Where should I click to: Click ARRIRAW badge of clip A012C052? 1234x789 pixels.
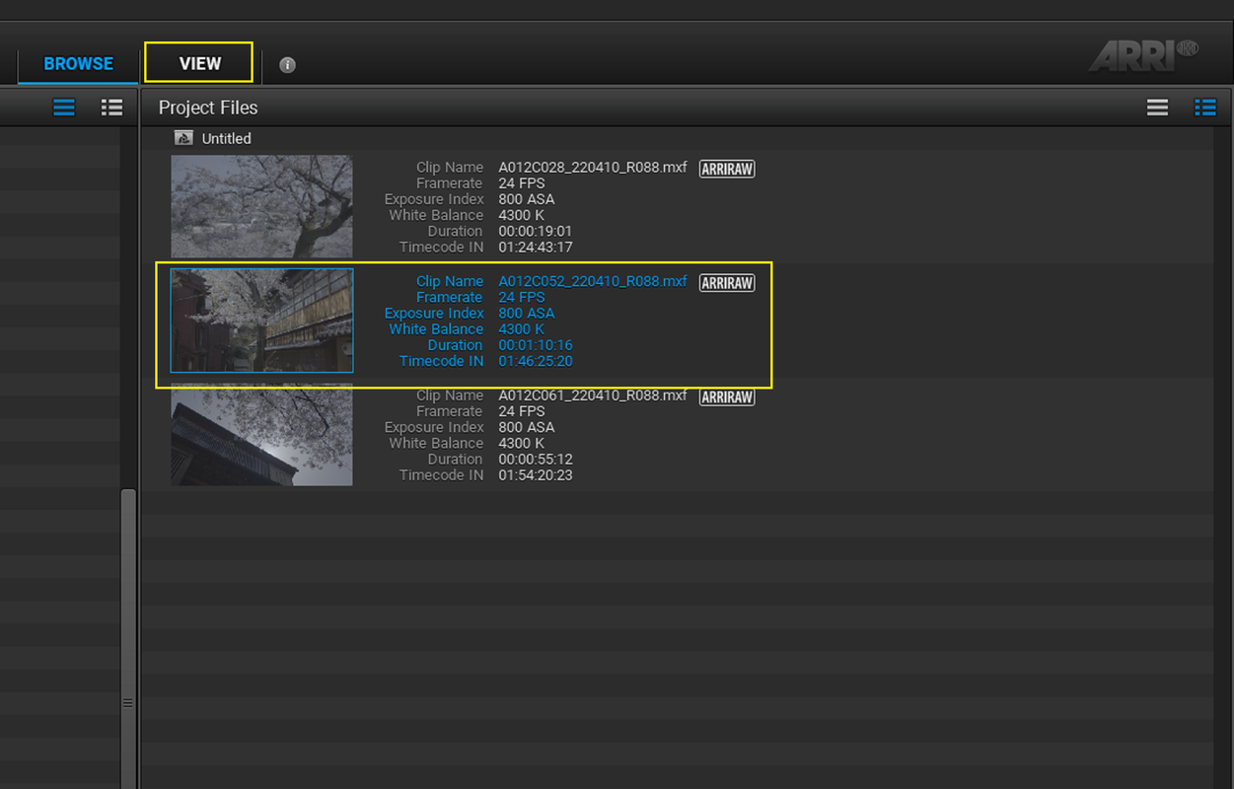[727, 283]
